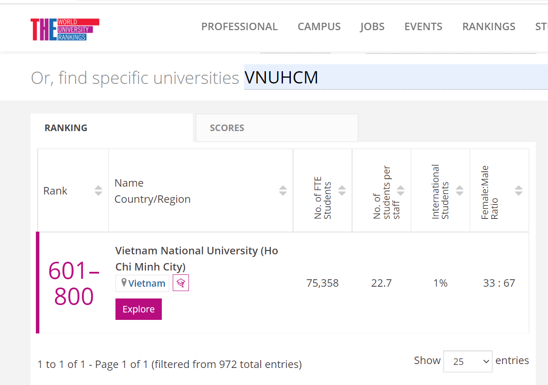Open the RANKINGS navigation item

(489, 27)
